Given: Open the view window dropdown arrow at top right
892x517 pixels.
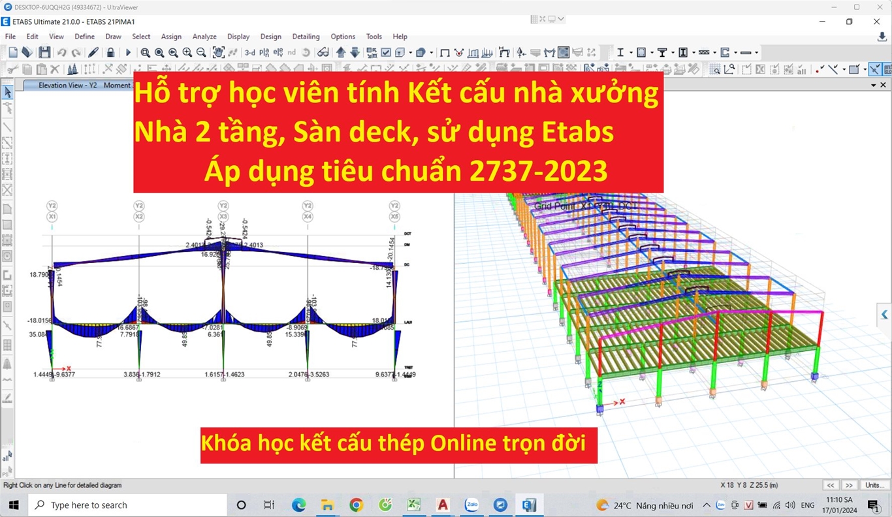Looking at the screenshot, I should [874, 85].
